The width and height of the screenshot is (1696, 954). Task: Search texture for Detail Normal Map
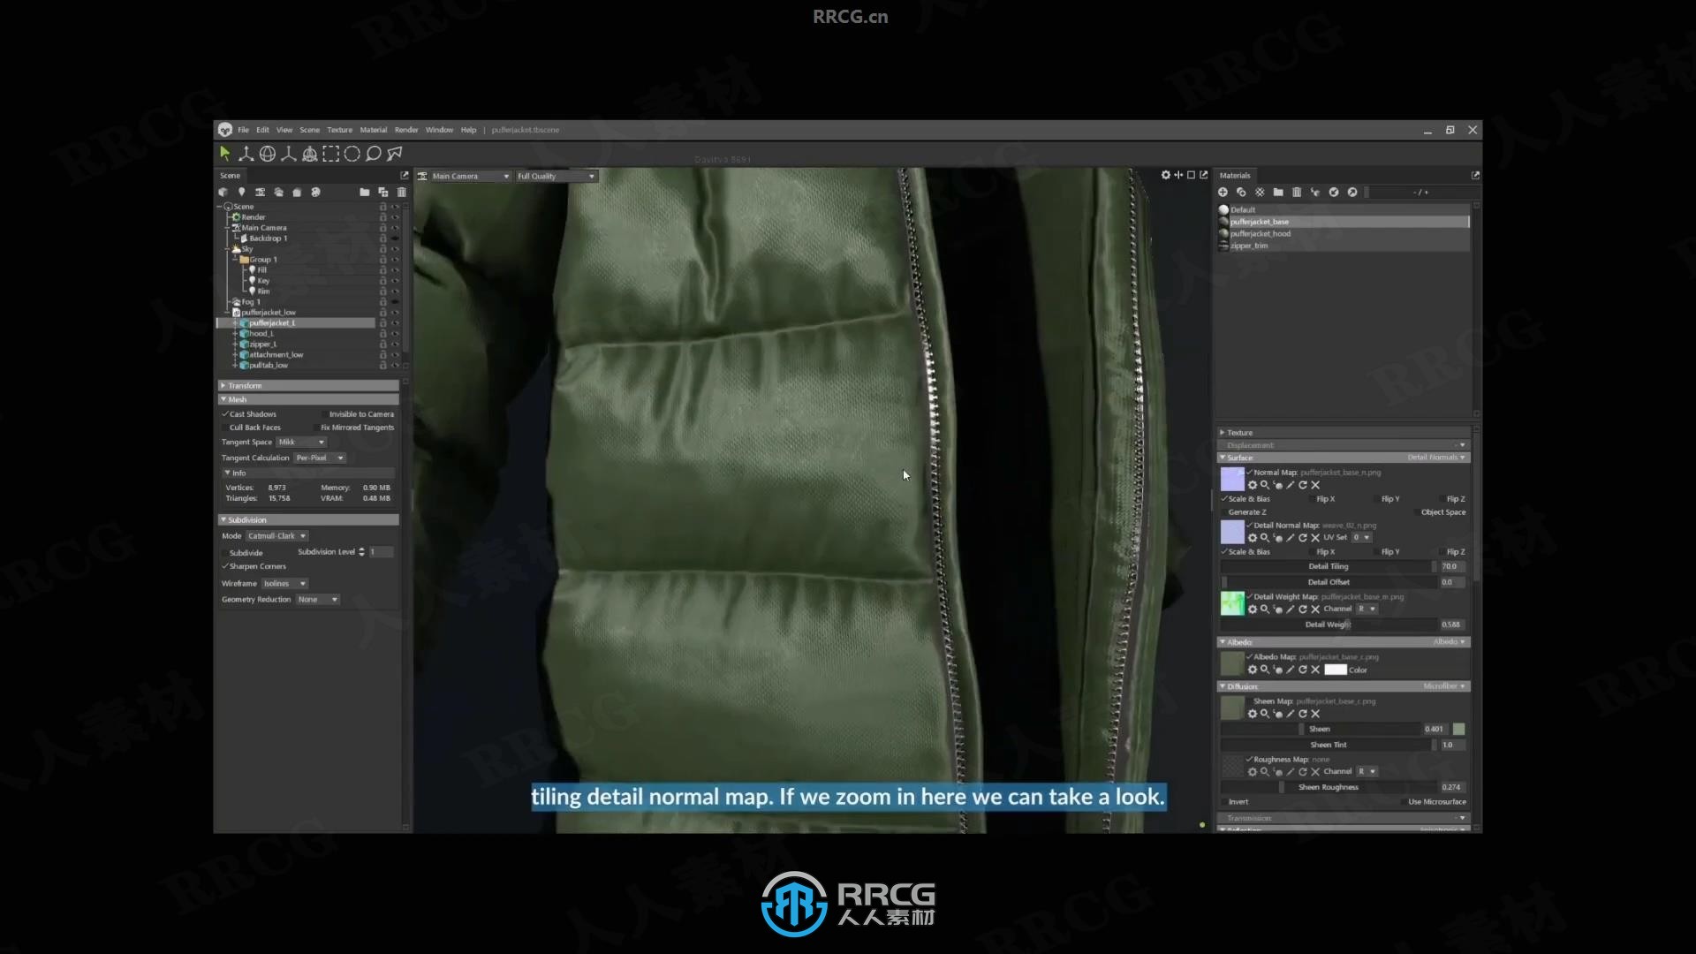point(1265,537)
